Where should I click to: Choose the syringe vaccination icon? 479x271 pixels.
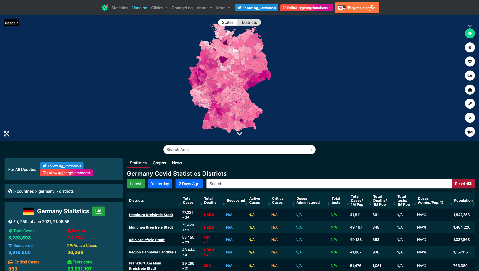click(x=470, y=104)
